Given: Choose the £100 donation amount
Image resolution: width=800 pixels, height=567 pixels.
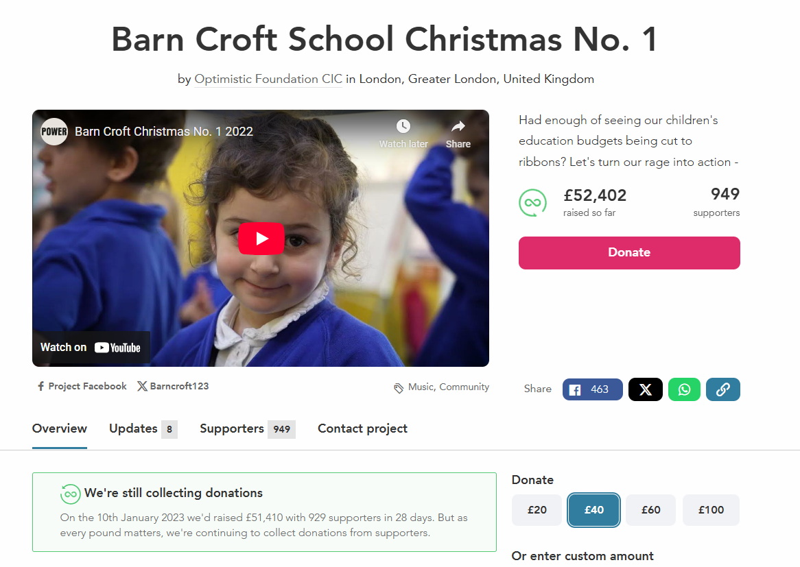Looking at the screenshot, I should point(711,510).
